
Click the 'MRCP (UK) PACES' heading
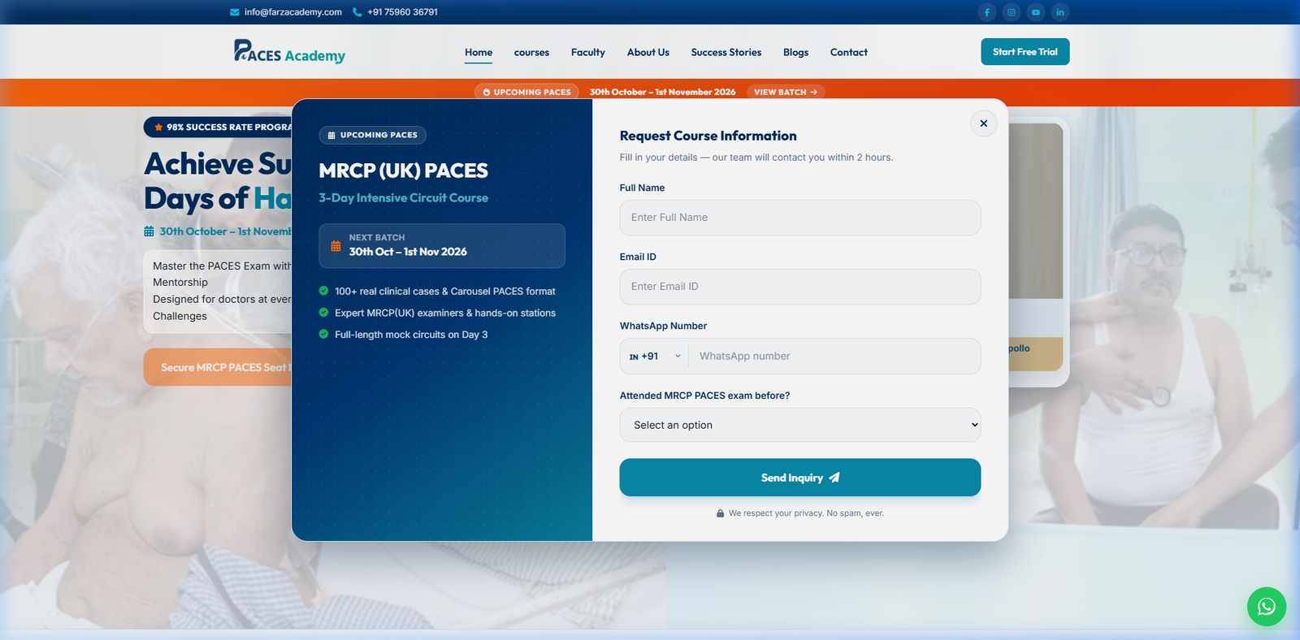[404, 171]
